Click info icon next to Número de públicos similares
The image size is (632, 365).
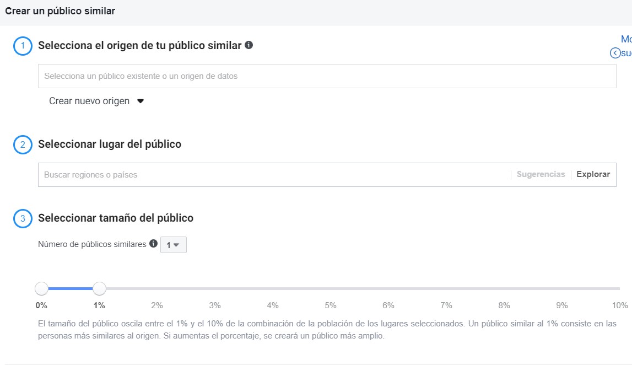[x=153, y=243]
